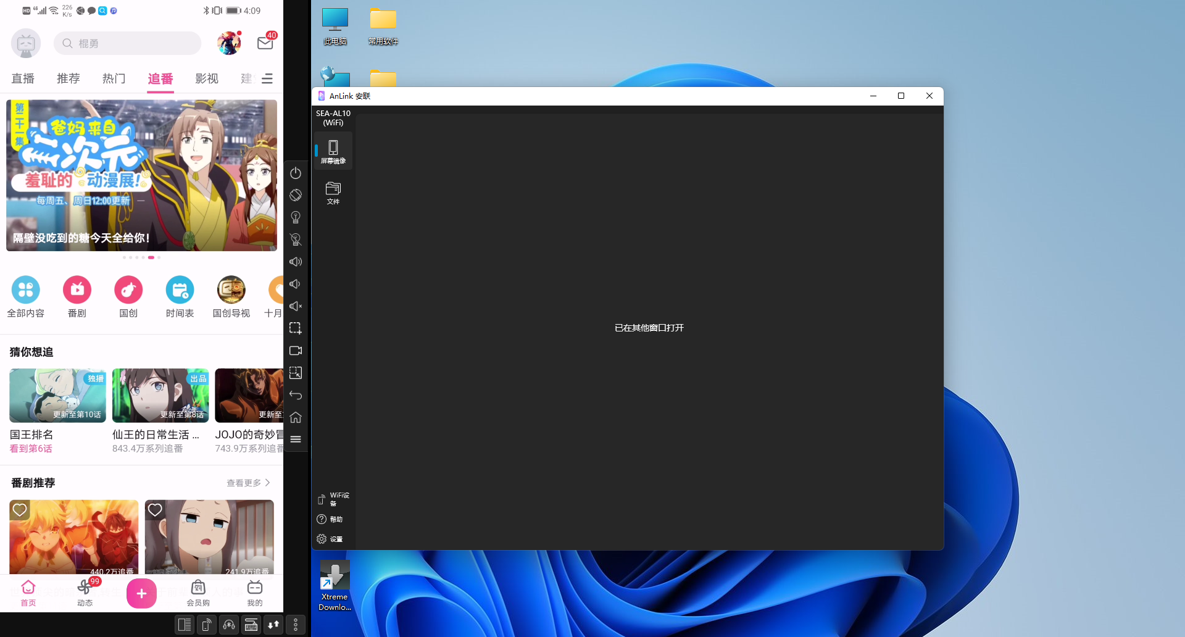Switch to the 热门 tab

[114, 79]
